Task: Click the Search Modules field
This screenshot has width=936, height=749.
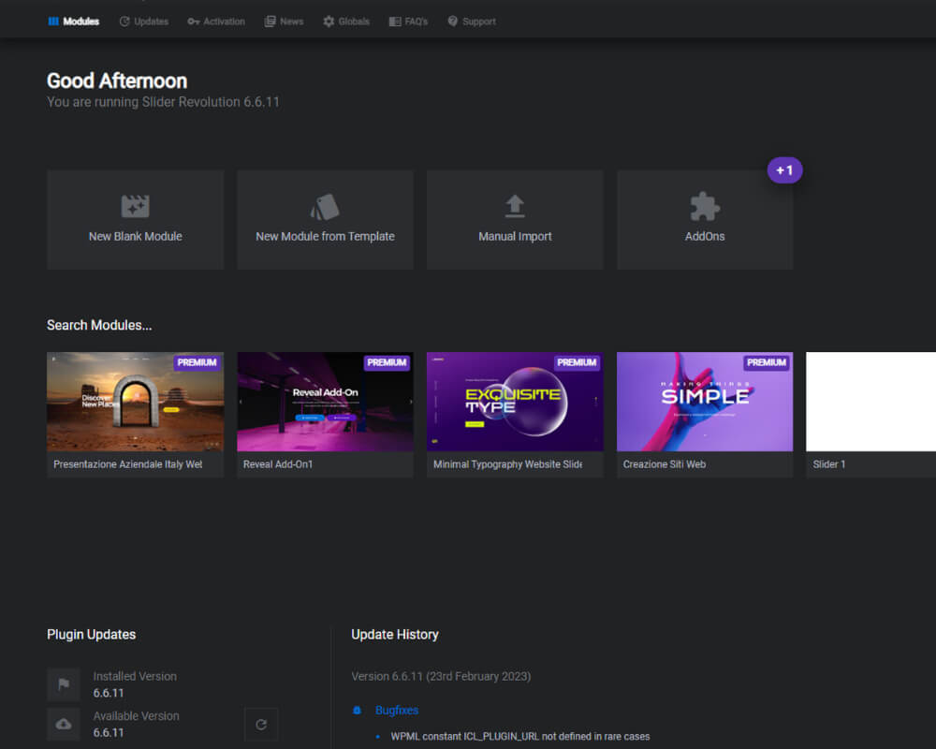Action: [x=100, y=325]
